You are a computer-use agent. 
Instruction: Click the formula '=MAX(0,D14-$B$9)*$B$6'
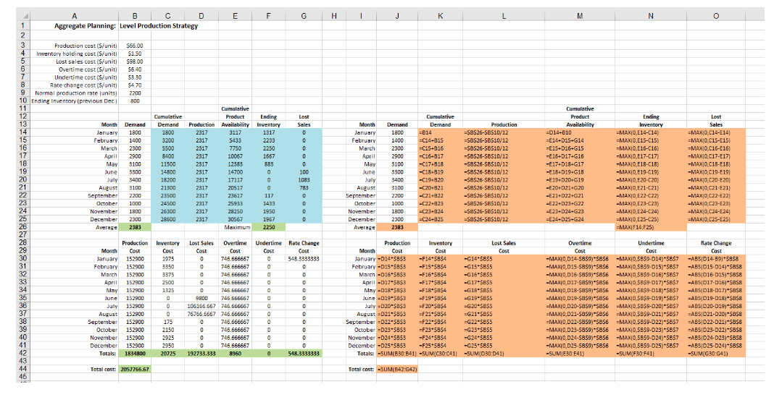[580, 259]
